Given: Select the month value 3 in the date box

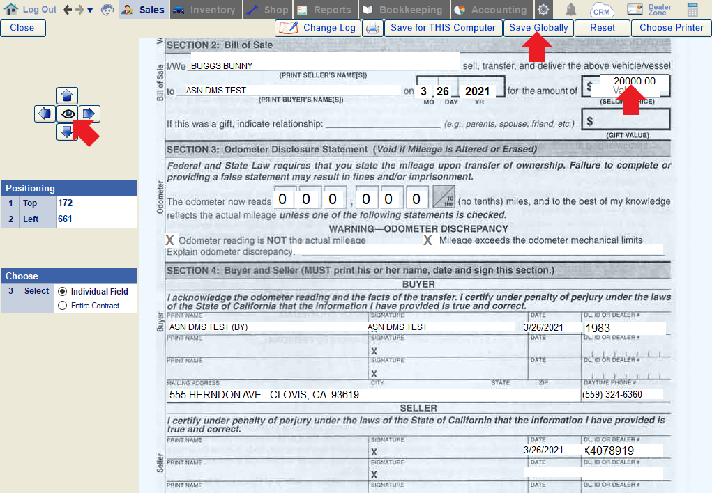Looking at the screenshot, I should coord(424,92).
